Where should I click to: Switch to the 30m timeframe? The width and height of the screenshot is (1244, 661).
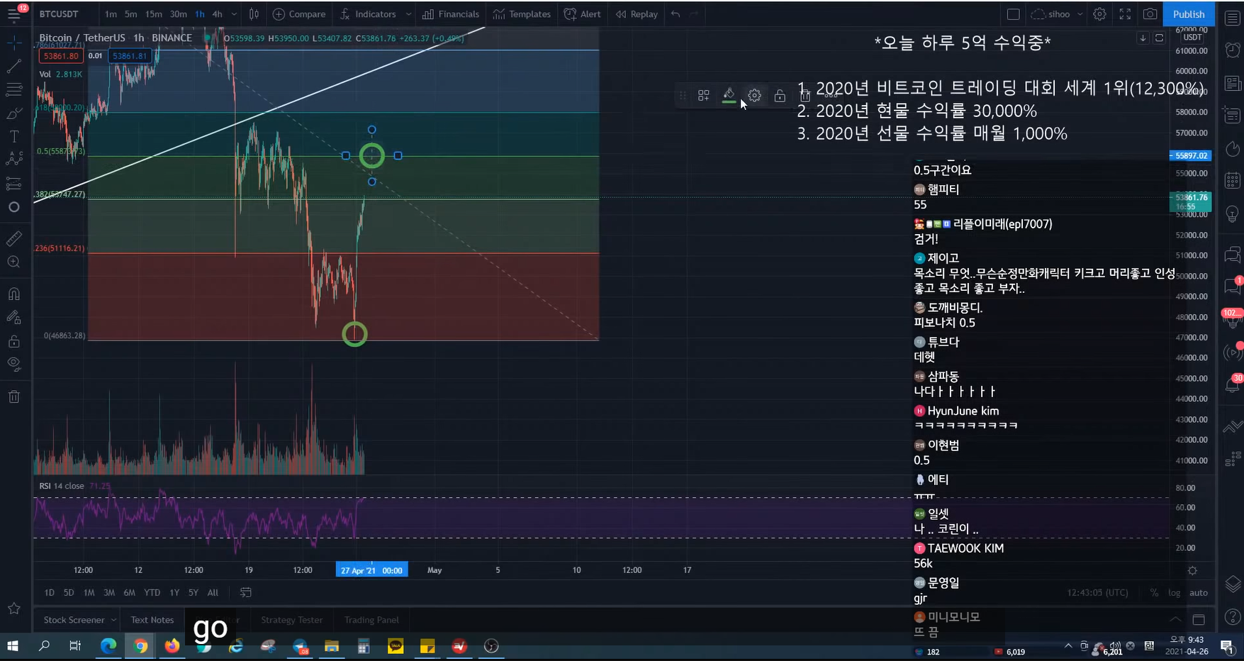click(x=179, y=14)
